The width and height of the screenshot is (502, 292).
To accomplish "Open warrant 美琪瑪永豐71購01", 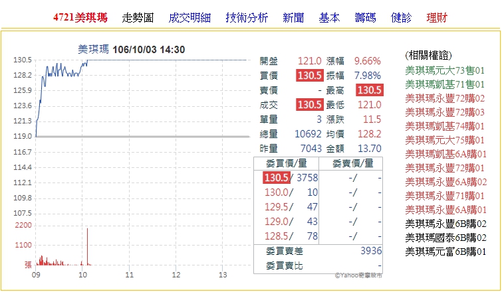I will [445, 196].
